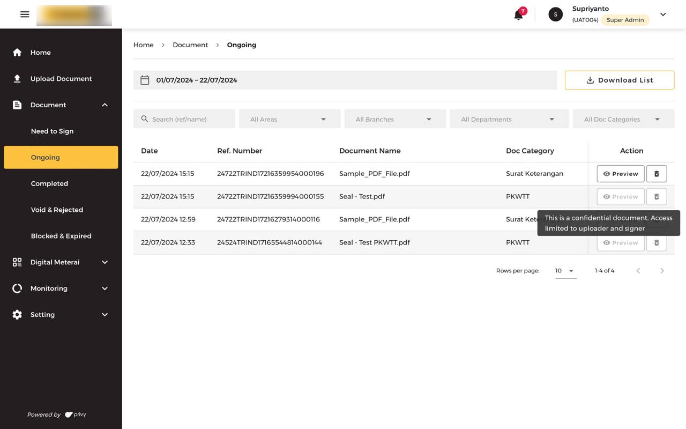This screenshot has width=686, height=429.
Task: Open notifications bell with 7 badge
Action: pyautogui.click(x=519, y=14)
